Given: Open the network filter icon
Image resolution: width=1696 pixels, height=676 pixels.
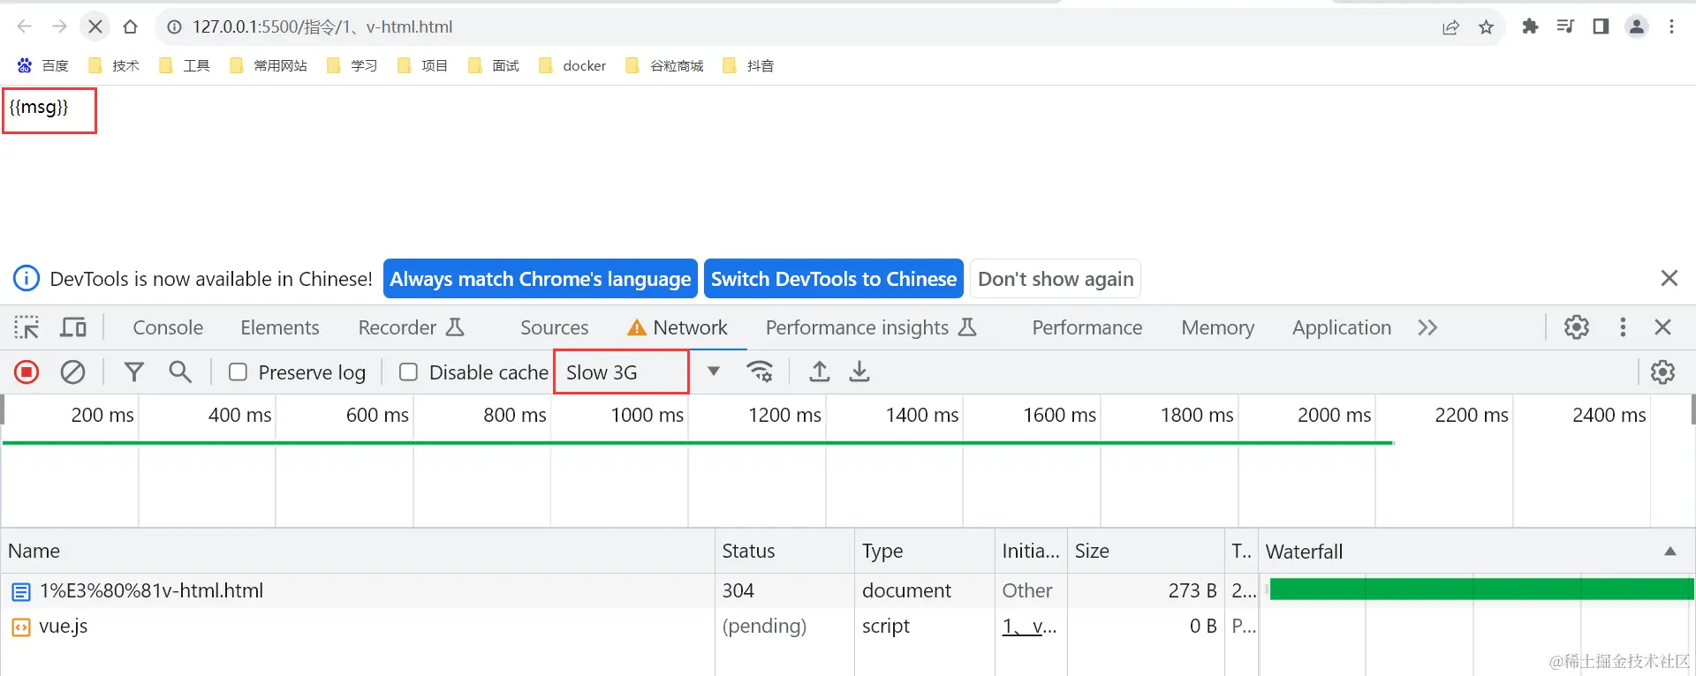Looking at the screenshot, I should [133, 372].
